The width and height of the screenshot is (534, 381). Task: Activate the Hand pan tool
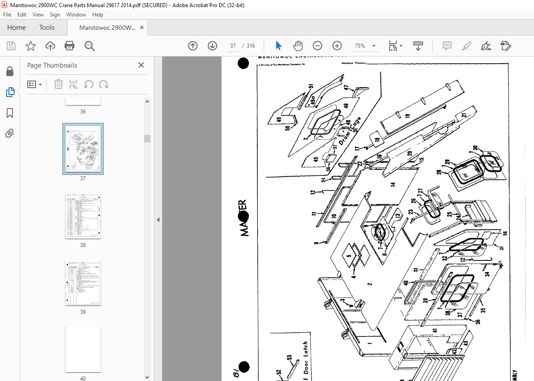click(x=298, y=46)
